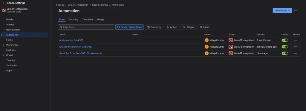Go to Jira API integration in breadcrumb

pos(78,5)
